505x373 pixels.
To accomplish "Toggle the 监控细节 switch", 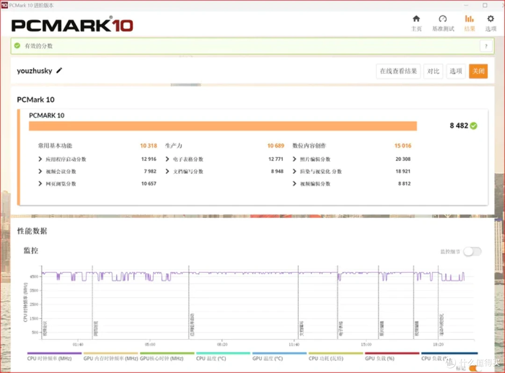I will point(472,251).
